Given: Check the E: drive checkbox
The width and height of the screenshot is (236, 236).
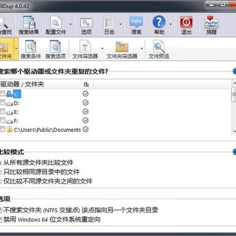Looking at the screenshot, I should coord(3,111).
